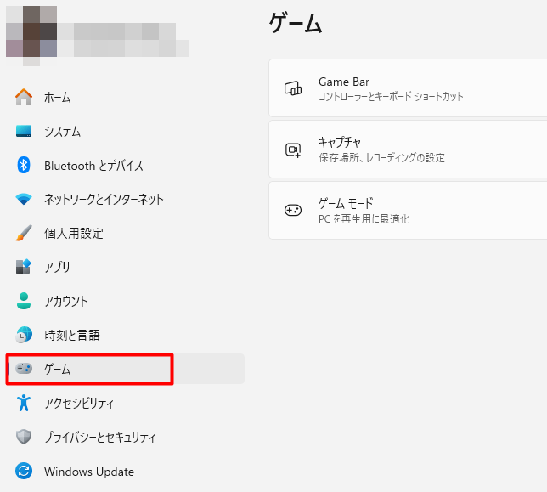Open the キャプチャ settings card
The image size is (547, 492).
[x=408, y=150]
